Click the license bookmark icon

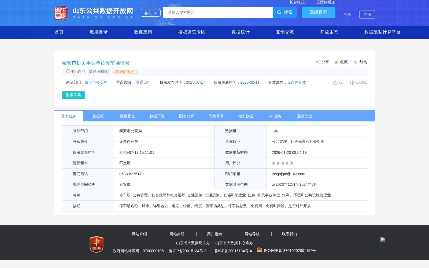tap(68, 71)
